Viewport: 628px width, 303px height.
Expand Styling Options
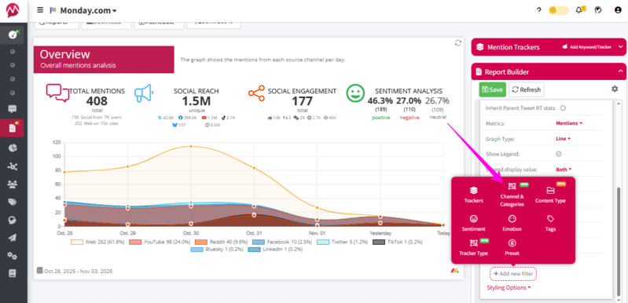point(509,287)
